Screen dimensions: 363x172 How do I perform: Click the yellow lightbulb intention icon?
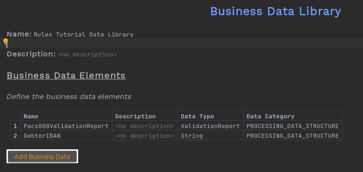tap(6, 42)
